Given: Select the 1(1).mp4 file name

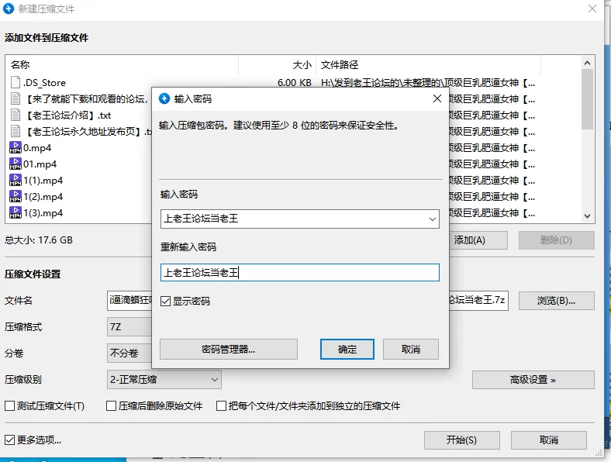Looking at the screenshot, I should point(43,181).
